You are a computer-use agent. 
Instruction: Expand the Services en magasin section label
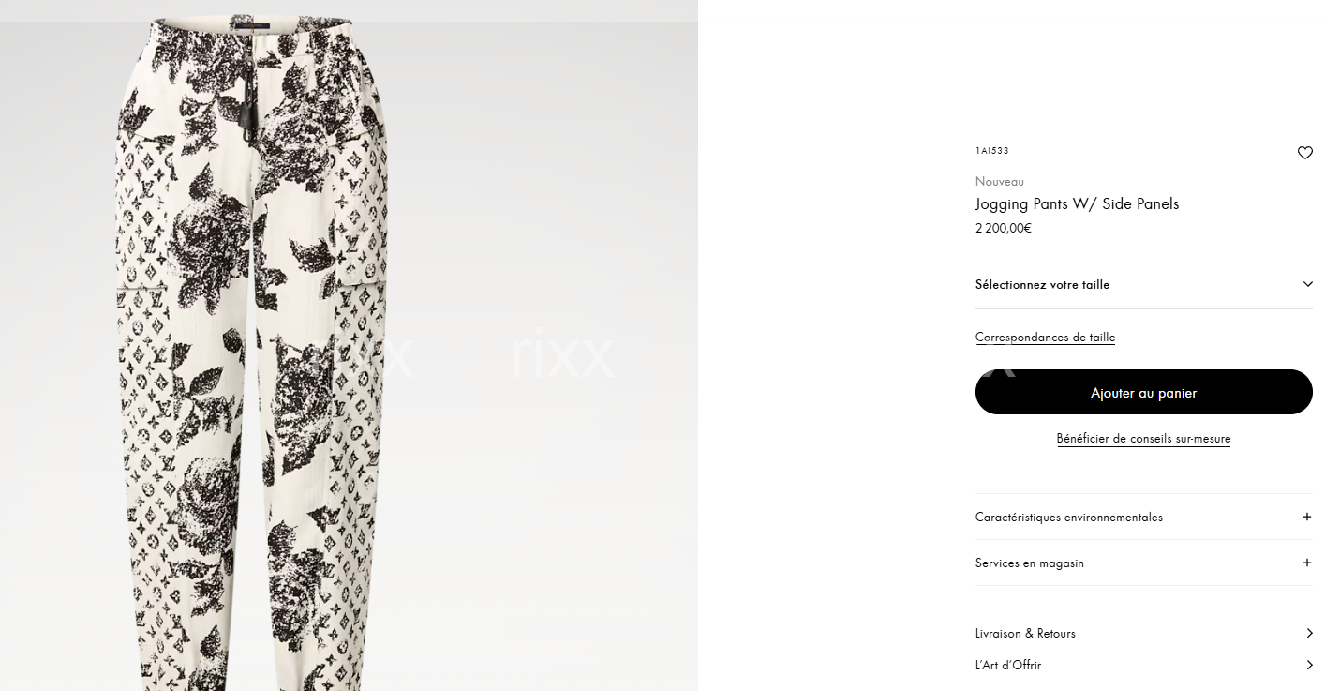click(1030, 563)
